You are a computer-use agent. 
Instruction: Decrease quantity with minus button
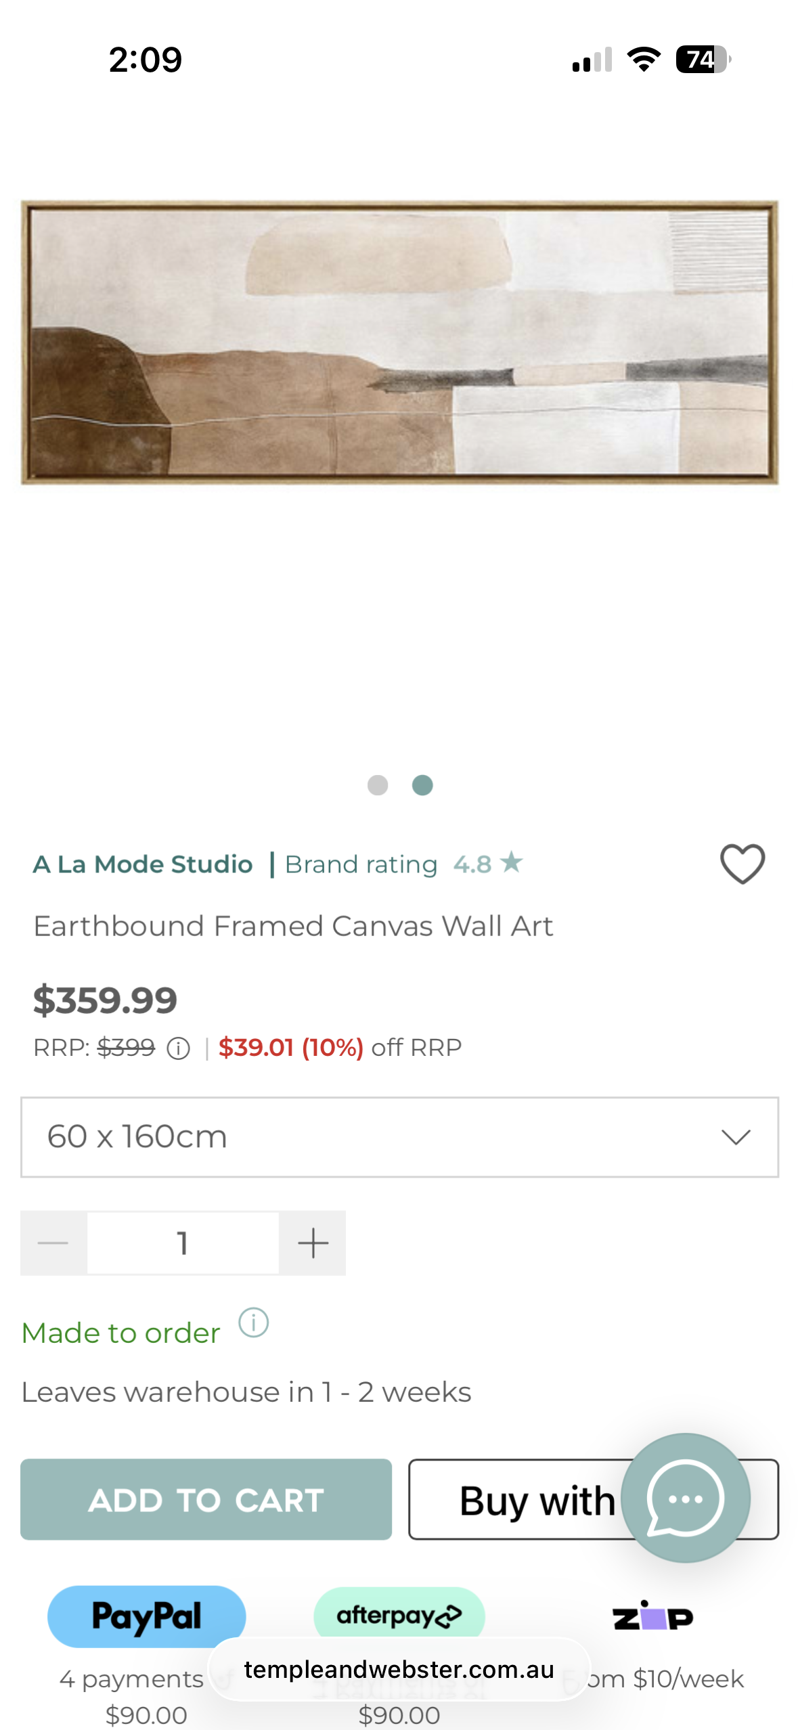coord(53,1243)
